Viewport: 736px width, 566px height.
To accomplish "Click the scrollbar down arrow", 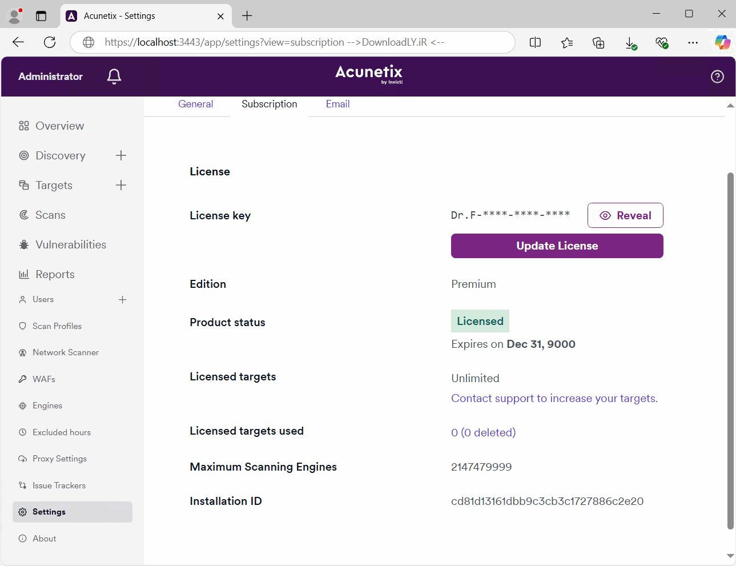I will pos(730,556).
